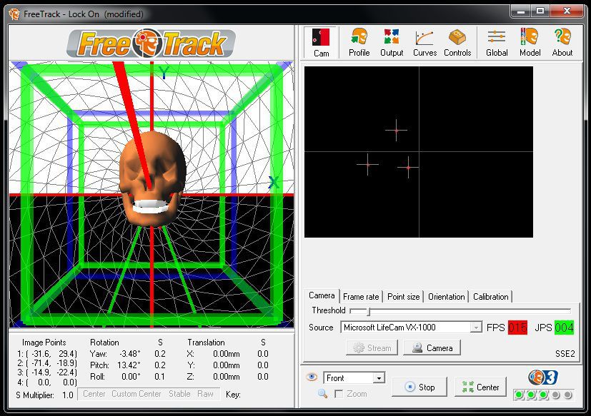
Task: Expand the Microsoft LifeCam VX-1000 selector arrow
Action: tap(477, 328)
